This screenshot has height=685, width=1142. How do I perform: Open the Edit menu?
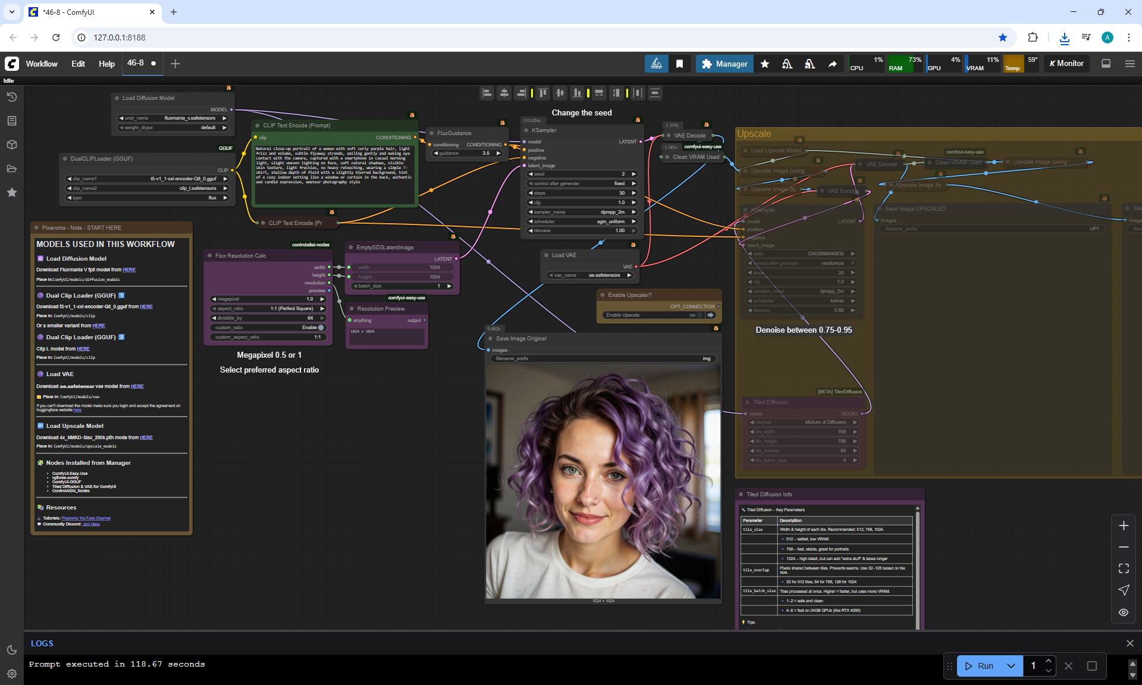tap(78, 64)
